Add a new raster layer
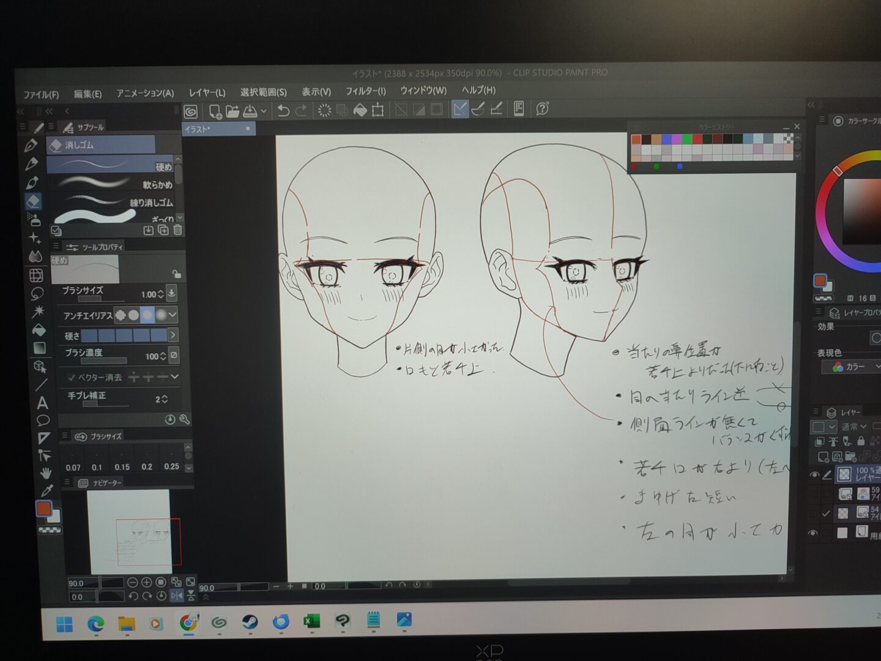This screenshot has height=661, width=881. tap(823, 457)
